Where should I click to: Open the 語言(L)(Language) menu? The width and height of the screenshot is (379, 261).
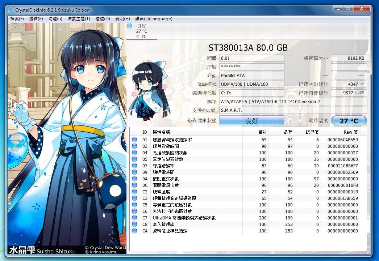[x=154, y=19]
